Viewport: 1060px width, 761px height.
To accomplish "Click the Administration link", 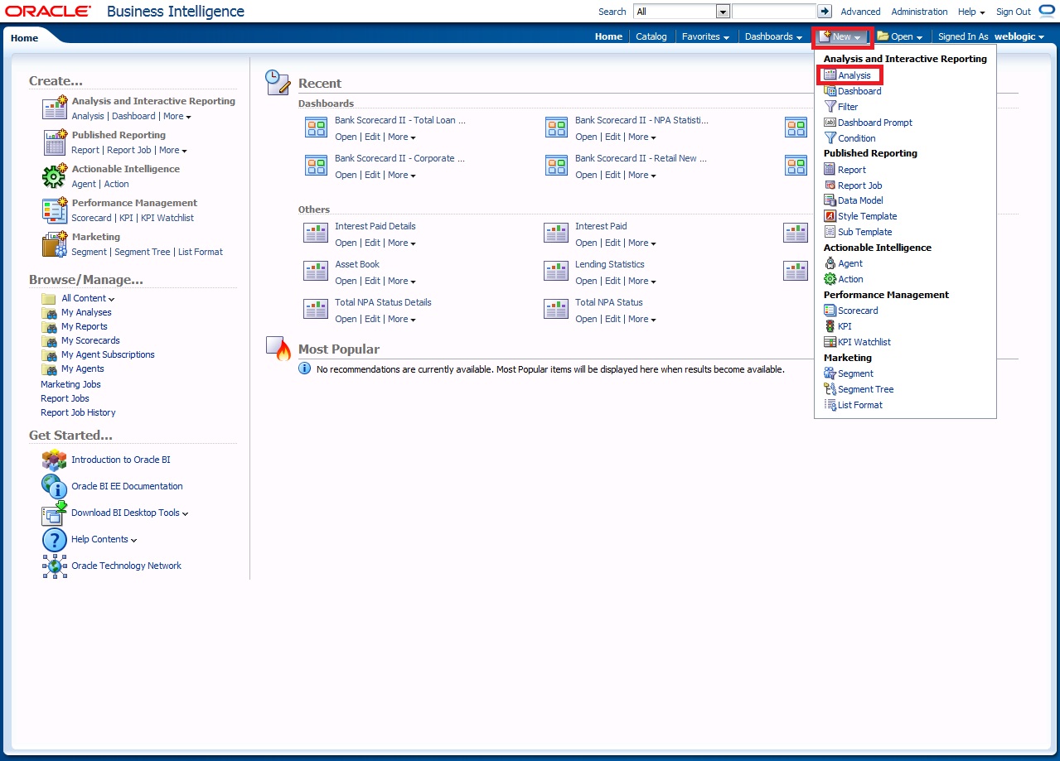I will [x=919, y=12].
